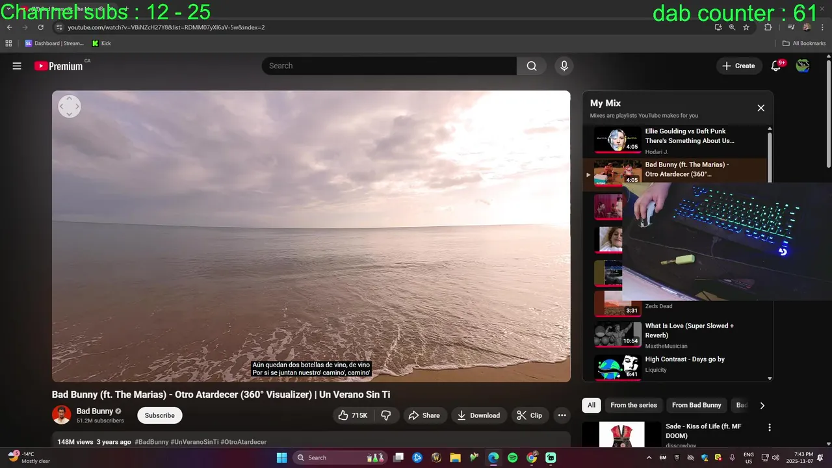
Task: Open the Kick bookmark
Action: (x=101, y=44)
